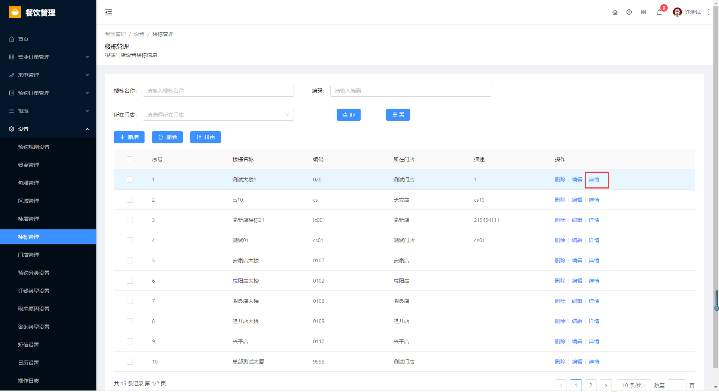Click the gear icon next to 设置
The height and width of the screenshot is (392, 719).
click(x=12, y=129)
